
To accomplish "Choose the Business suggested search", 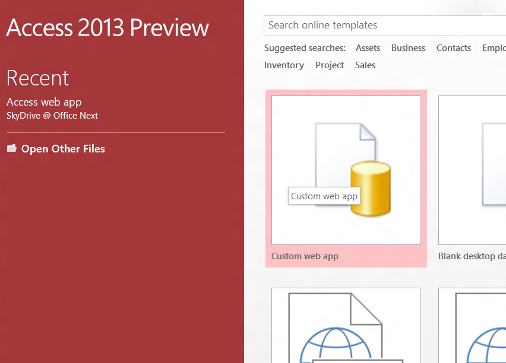I will 408,48.
